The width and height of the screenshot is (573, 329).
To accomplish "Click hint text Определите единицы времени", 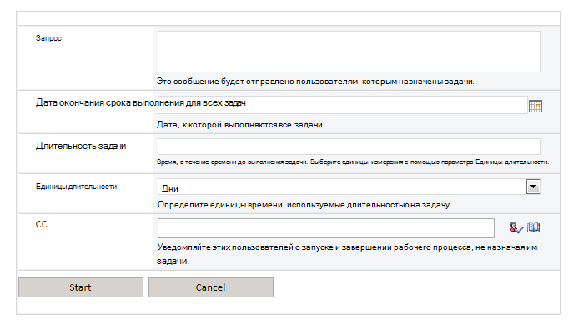I will (x=304, y=205).
